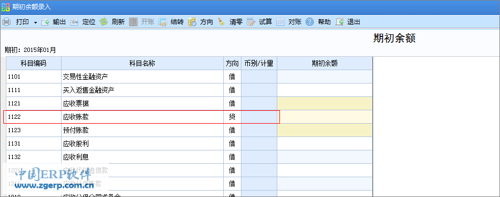Select account code cell 1111
The height and width of the screenshot is (197, 500).
pos(34,90)
